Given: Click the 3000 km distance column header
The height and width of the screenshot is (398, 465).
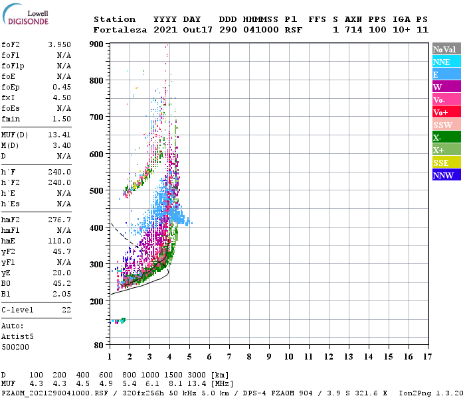Looking at the screenshot, I should pyautogui.click(x=197, y=375).
